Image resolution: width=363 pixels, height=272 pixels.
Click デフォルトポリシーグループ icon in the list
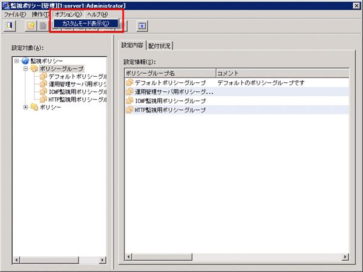pos(129,83)
